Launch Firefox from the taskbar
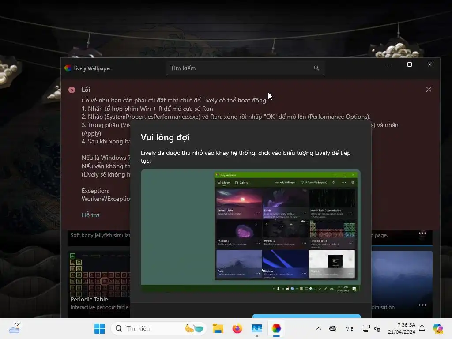Screen dimensions: 452x339 (237, 328)
